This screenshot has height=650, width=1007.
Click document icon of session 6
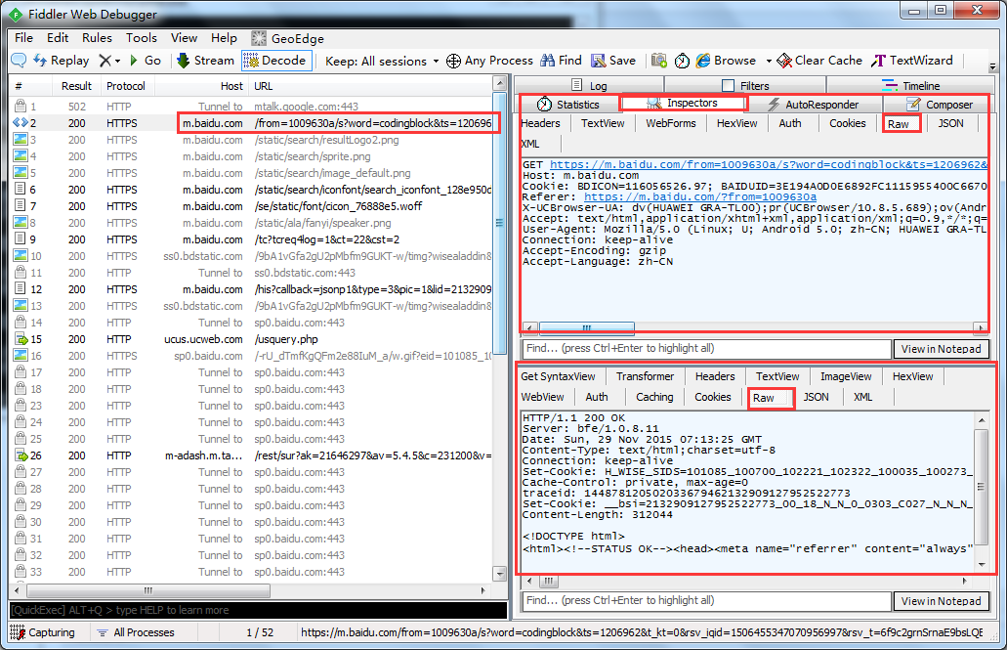[21, 189]
